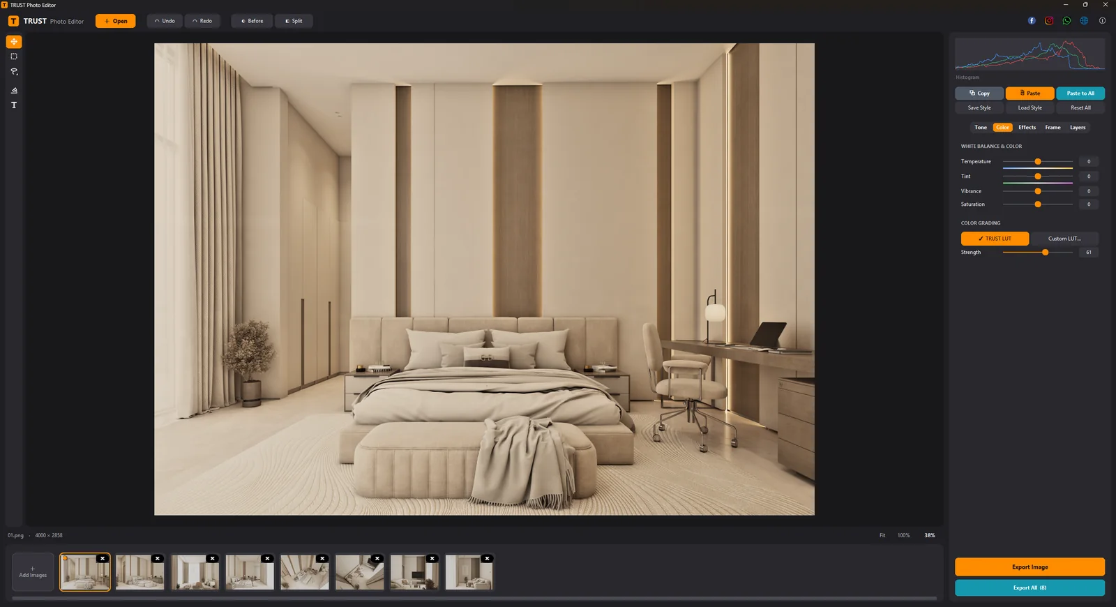Click Export All (8)
This screenshot has height=607, width=1116.
1030,588
